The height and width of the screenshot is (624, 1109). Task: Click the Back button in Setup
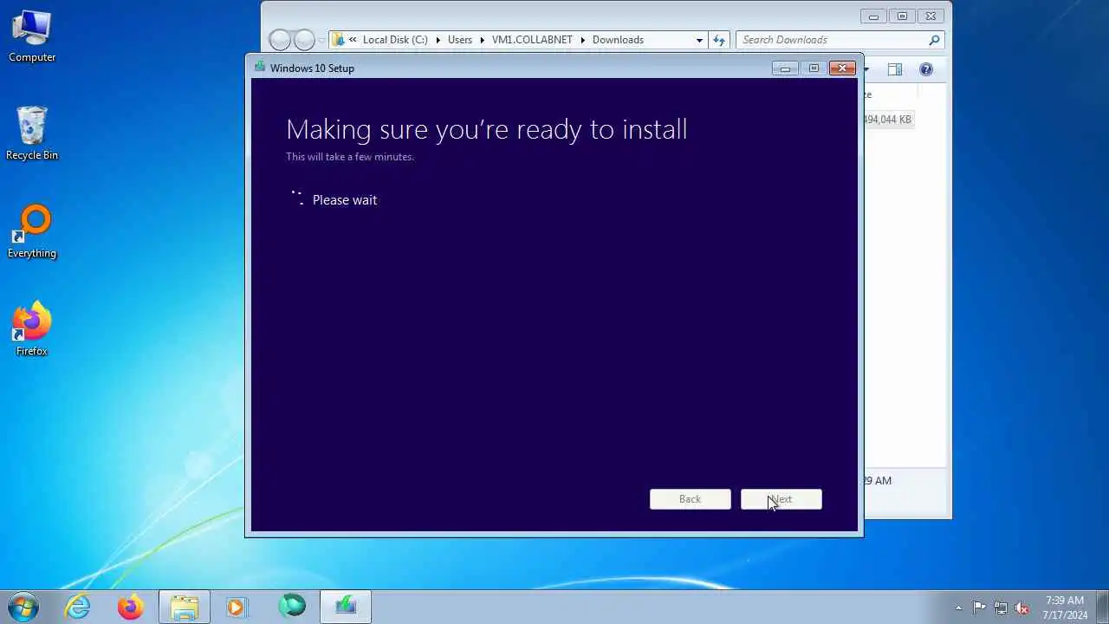(690, 499)
